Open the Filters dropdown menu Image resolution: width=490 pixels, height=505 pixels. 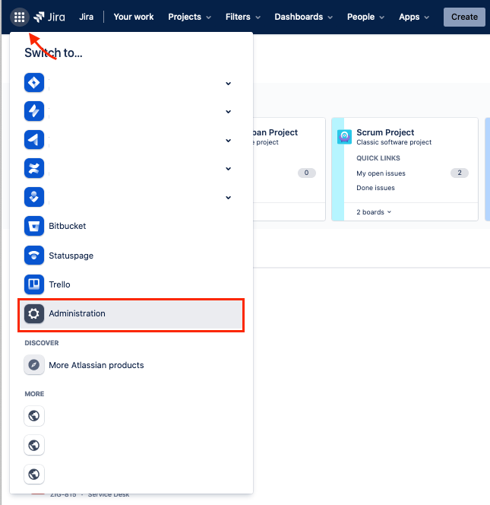click(243, 17)
